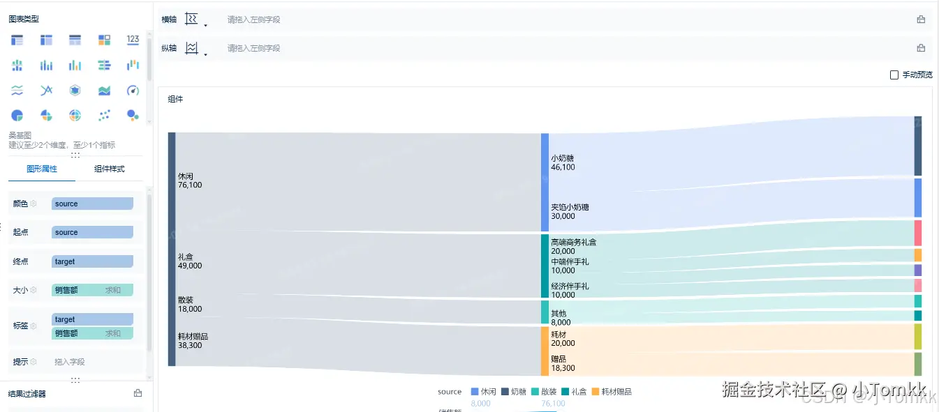Select the multi-series line chart icon
Image resolution: width=939 pixels, height=412 pixels.
(x=46, y=91)
